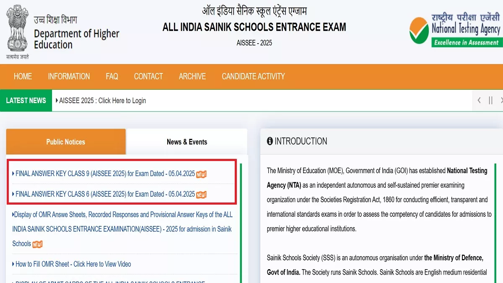Switch to the Public Notices tab
The image size is (503, 283).
[x=66, y=142]
